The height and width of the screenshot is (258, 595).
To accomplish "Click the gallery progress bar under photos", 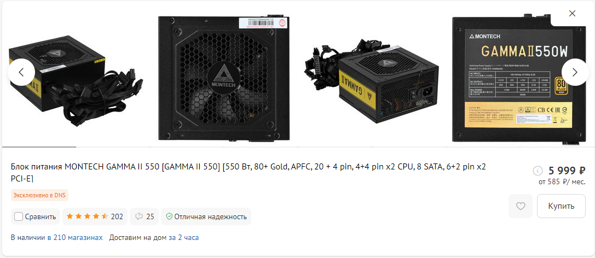I will [298, 146].
